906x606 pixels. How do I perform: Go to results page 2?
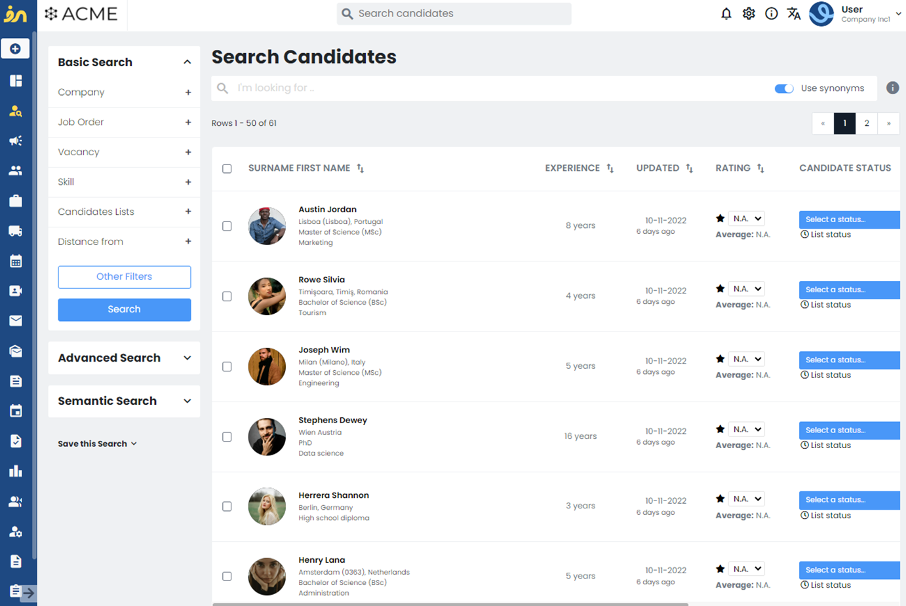(x=867, y=123)
